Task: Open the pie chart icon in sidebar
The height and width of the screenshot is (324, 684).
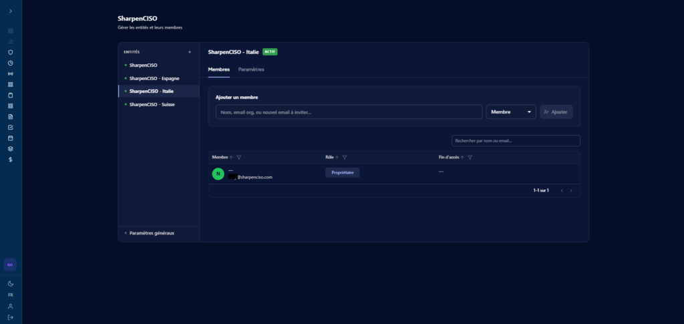Action: [11, 63]
